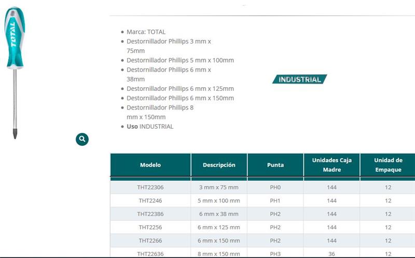Select description cell 6 mm x 125 mm

219,227
